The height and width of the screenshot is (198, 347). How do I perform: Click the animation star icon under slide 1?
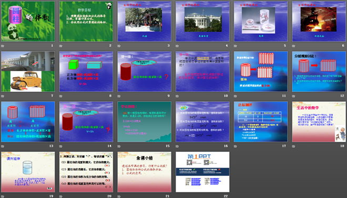point(3,46)
